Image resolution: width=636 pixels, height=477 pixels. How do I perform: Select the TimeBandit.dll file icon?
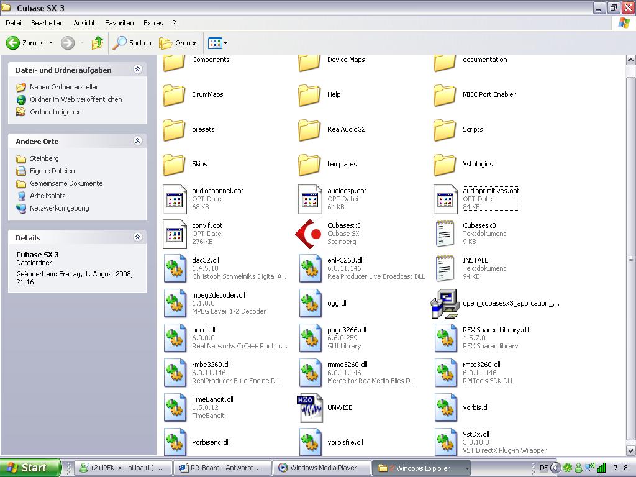point(175,407)
